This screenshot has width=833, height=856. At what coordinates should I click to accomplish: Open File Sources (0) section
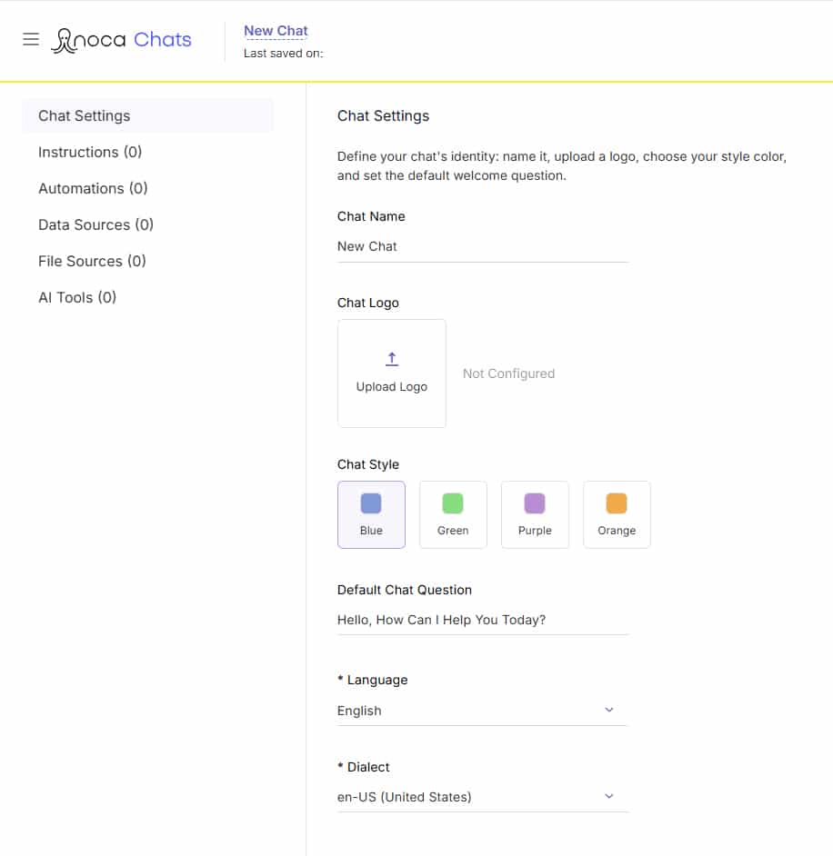pos(92,261)
